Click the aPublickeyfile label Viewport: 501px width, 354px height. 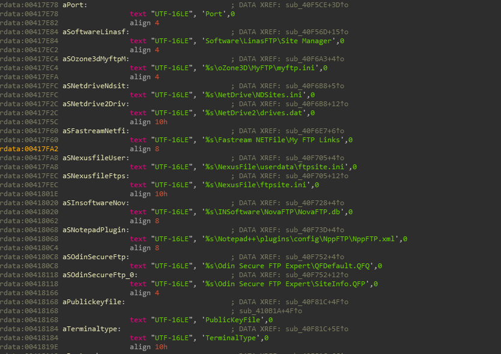click(x=93, y=302)
